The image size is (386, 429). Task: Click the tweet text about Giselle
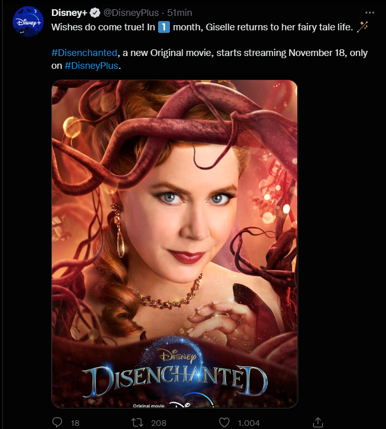(202, 27)
